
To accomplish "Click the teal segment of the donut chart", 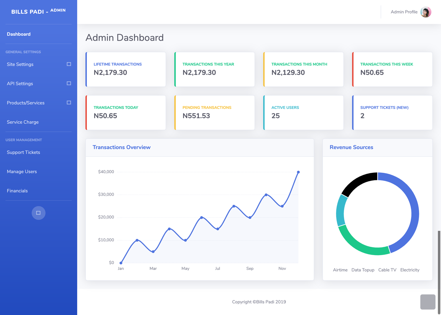I will click(x=340, y=210).
